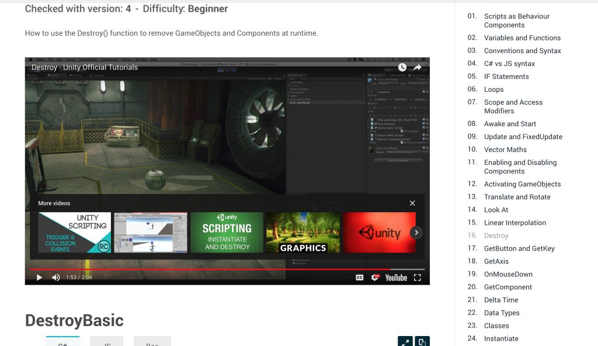598x346 pixels.
Task: Click the Watch later clock icon
Action: click(402, 67)
